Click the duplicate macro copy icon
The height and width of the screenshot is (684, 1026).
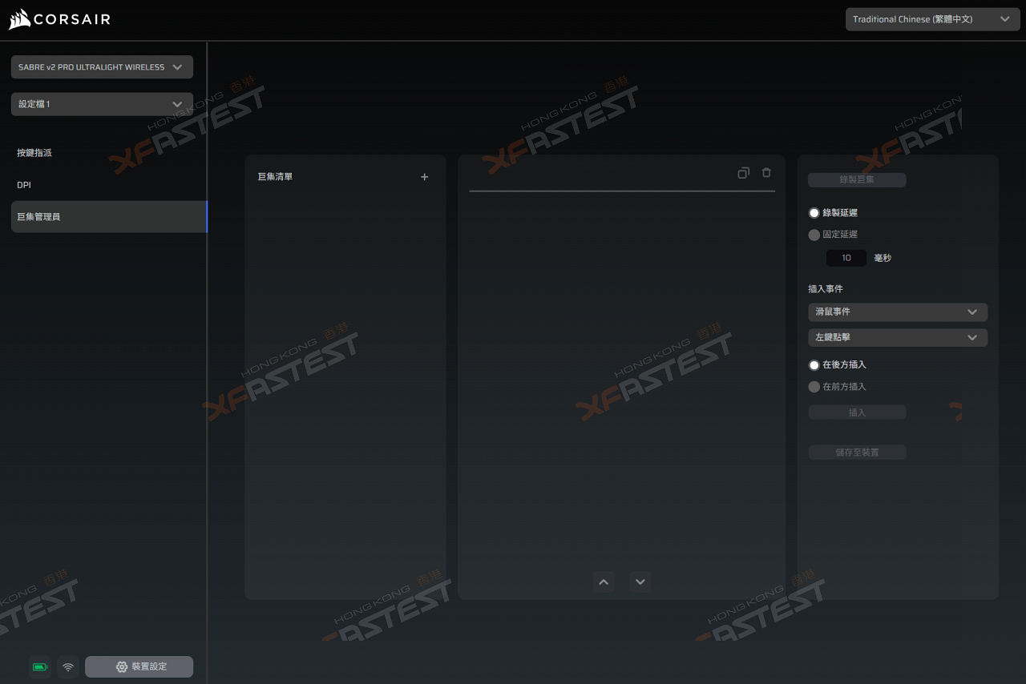[x=743, y=173]
